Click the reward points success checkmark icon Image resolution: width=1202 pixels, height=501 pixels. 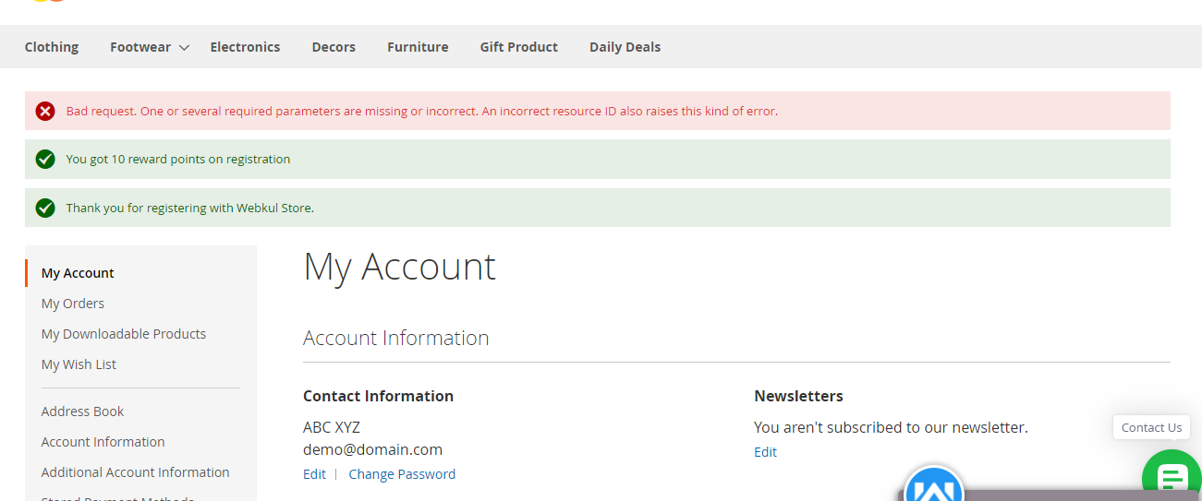pos(45,160)
